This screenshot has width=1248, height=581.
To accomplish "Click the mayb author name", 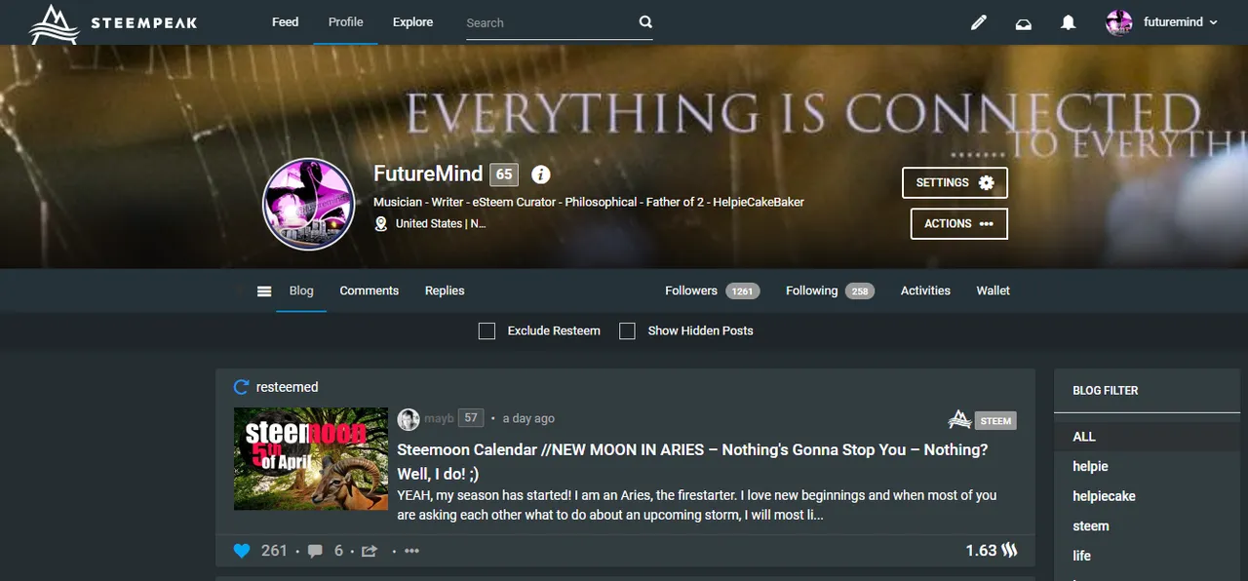I will point(439,418).
